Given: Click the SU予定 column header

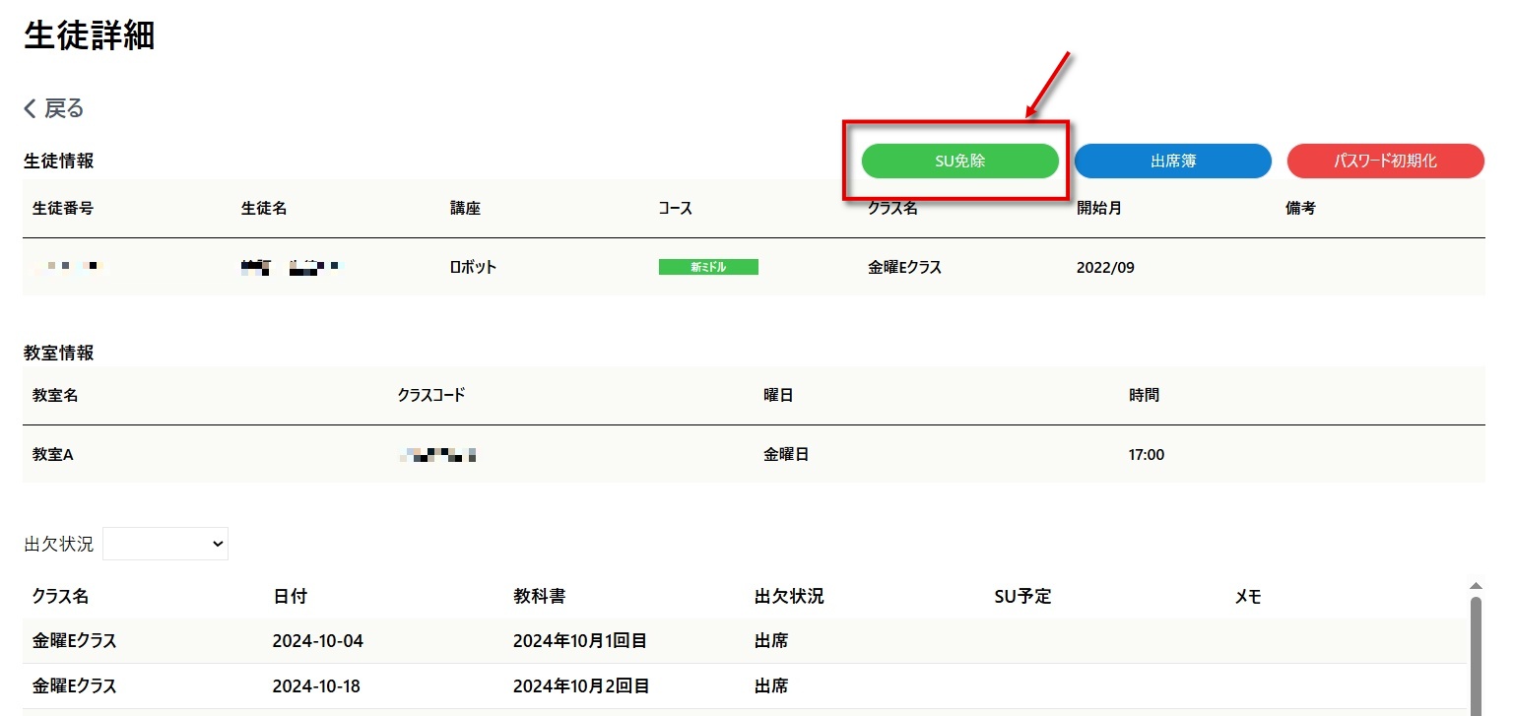Looking at the screenshot, I should pyautogui.click(x=1023, y=597).
